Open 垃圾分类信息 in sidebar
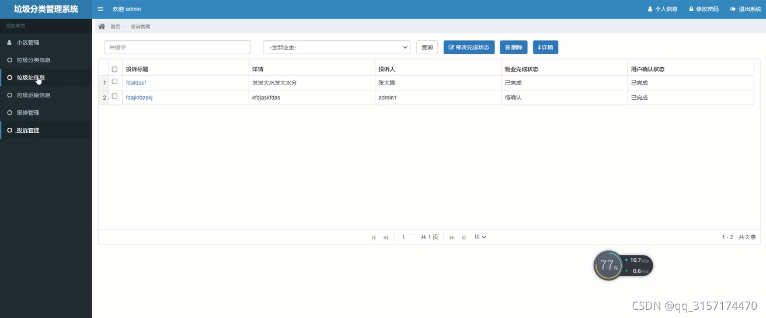766x318 pixels. (x=46, y=60)
